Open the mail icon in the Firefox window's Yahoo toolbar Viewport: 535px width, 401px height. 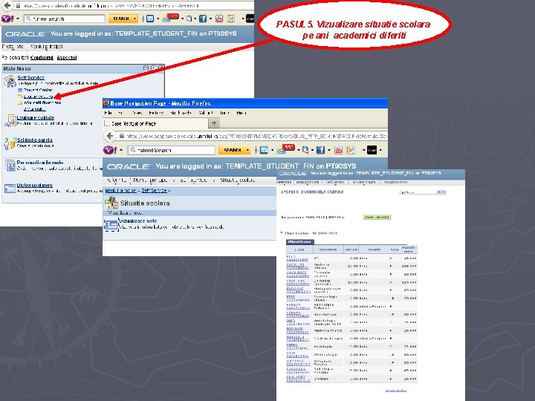coord(264,150)
